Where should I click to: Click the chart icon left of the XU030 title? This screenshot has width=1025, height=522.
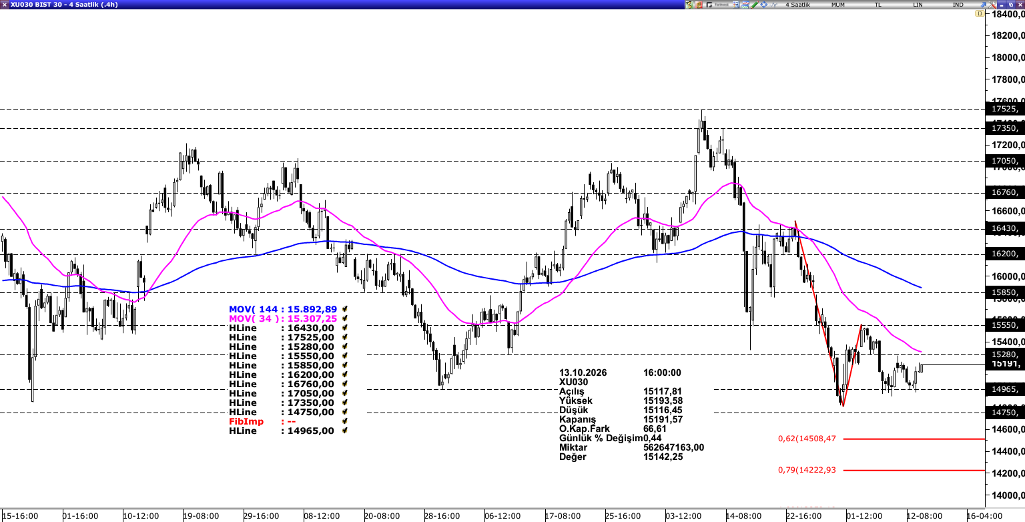(5, 4)
